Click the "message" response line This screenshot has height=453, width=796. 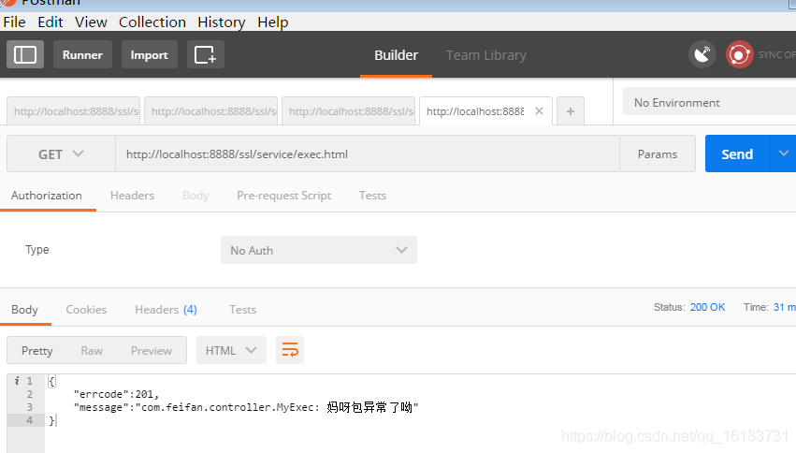(x=246, y=407)
